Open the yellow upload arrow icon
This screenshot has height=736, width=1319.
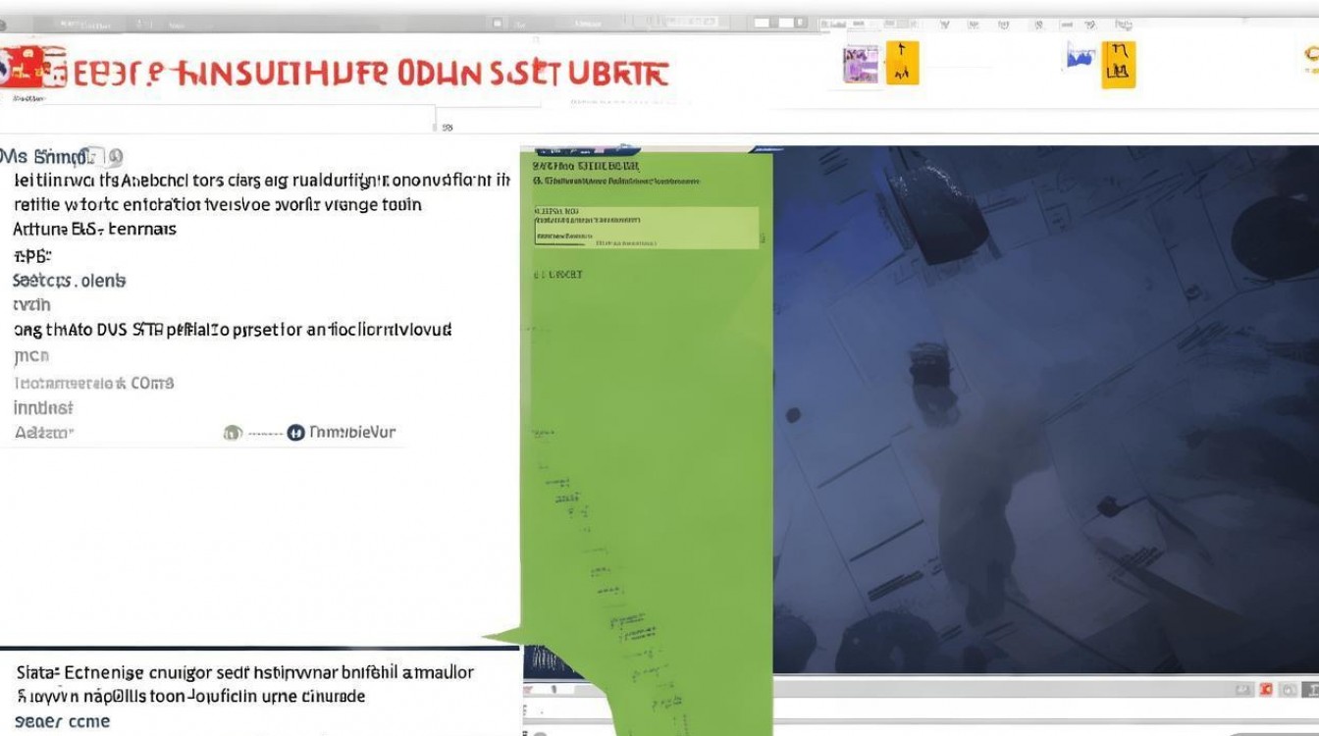tap(900, 61)
